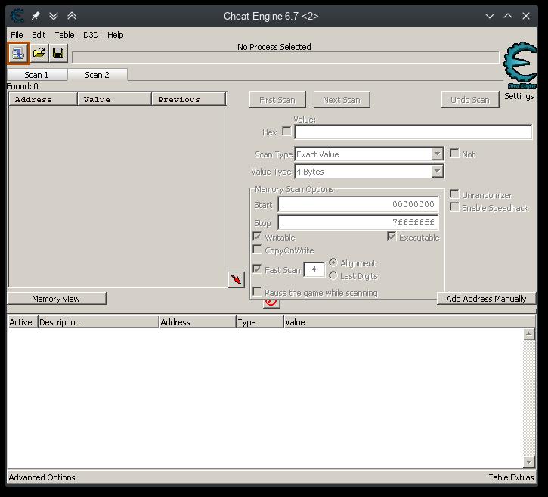Click the cheat table Address column header
The width and height of the screenshot is (548, 497).
(197, 322)
